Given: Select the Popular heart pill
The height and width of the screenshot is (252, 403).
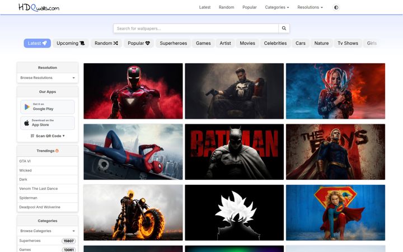Looking at the screenshot, I should pyautogui.click(x=139, y=43).
